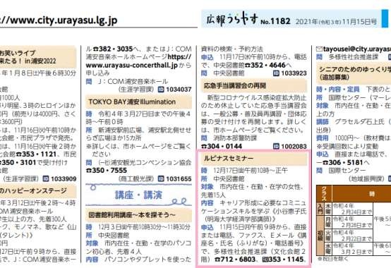Click the www.city.urayasu.lg.jp URL header
Screen dimensions: 391x268
click(58, 20)
